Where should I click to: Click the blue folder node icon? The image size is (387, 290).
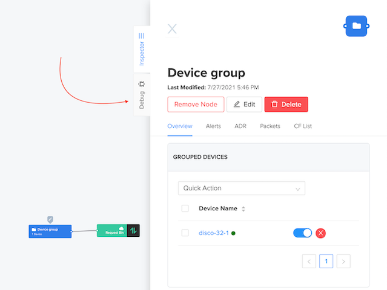[x=357, y=26]
